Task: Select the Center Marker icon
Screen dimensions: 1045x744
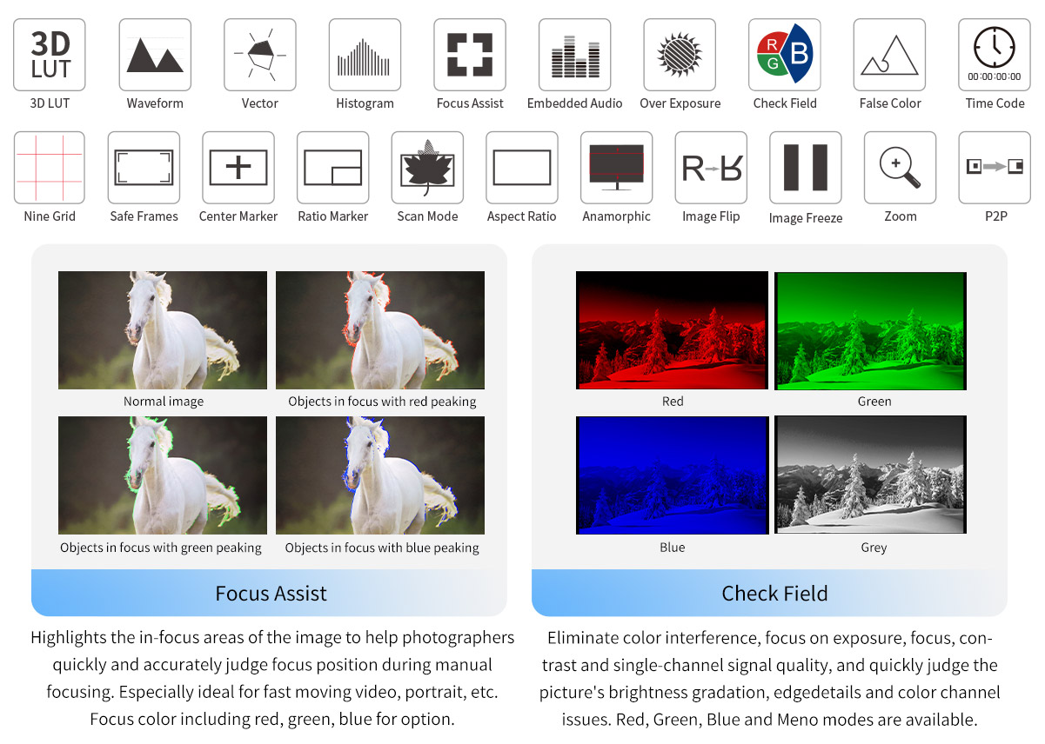Action: click(238, 168)
